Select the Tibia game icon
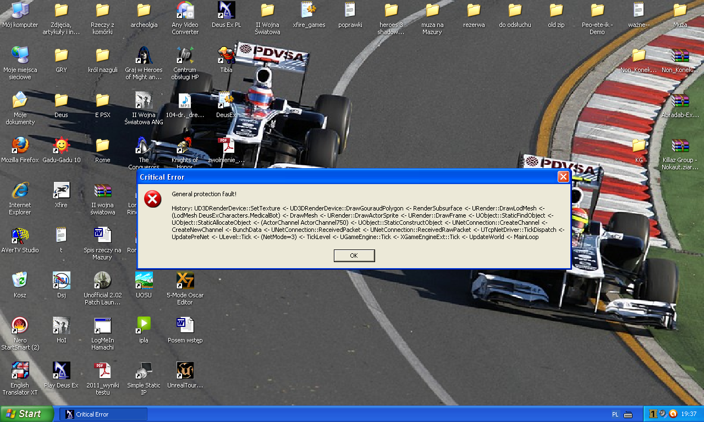The image size is (704, 422). click(226, 55)
